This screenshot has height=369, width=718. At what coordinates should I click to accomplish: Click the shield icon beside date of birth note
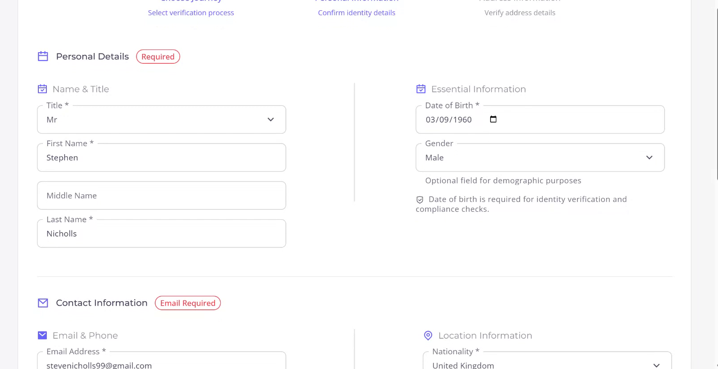pos(420,200)
